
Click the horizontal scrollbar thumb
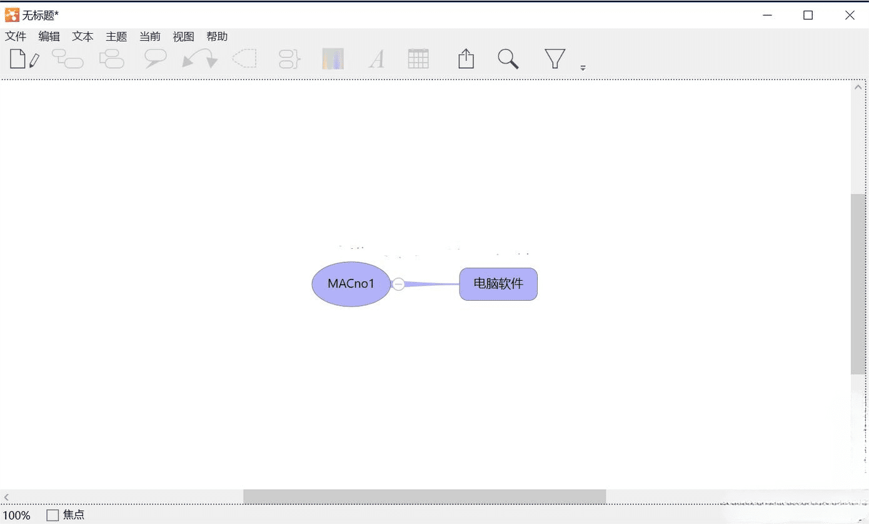(424, 496)
